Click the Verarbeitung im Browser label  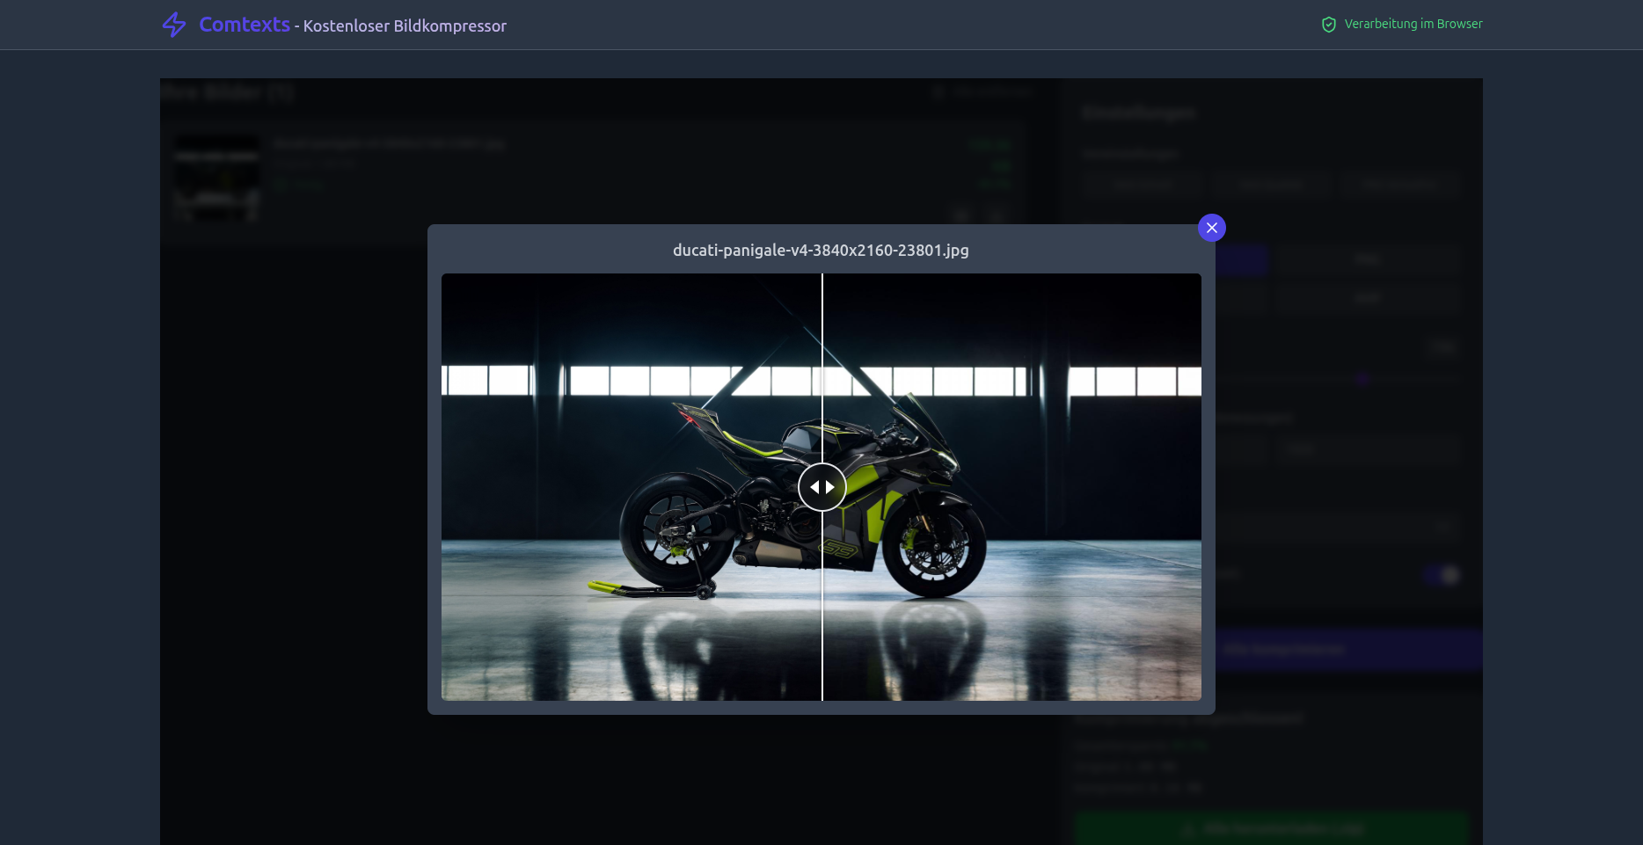[1413, 24]
